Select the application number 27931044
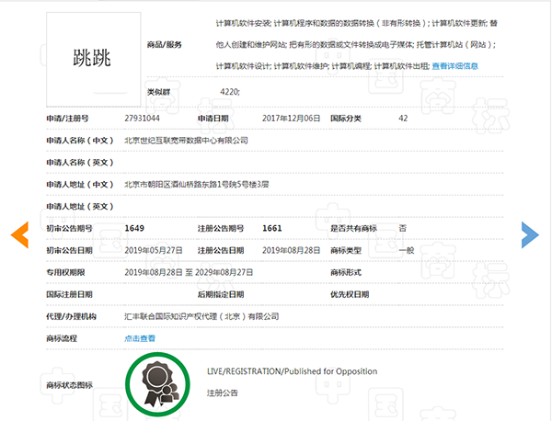552x421 pixels. (x=143, y=119)
